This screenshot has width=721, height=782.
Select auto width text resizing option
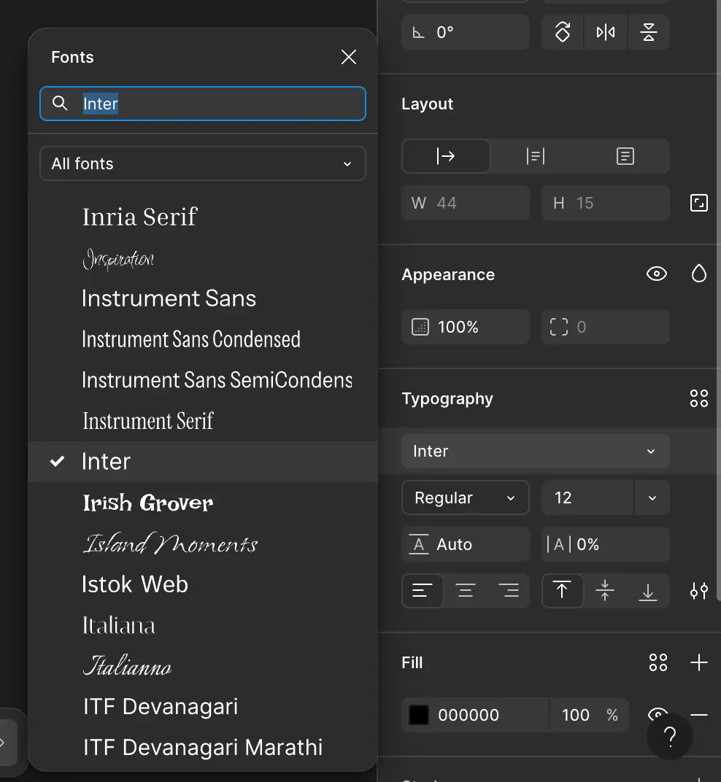(x=446, y=156)
